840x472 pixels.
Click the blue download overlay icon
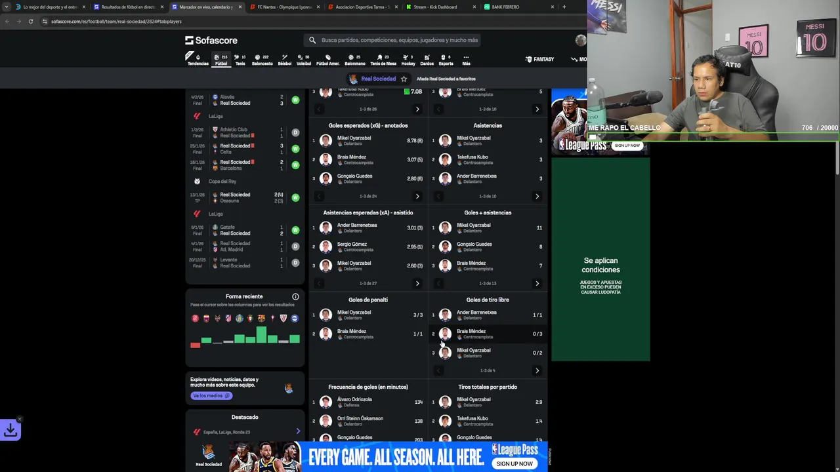pyautogui.click(x=11, y=430)
